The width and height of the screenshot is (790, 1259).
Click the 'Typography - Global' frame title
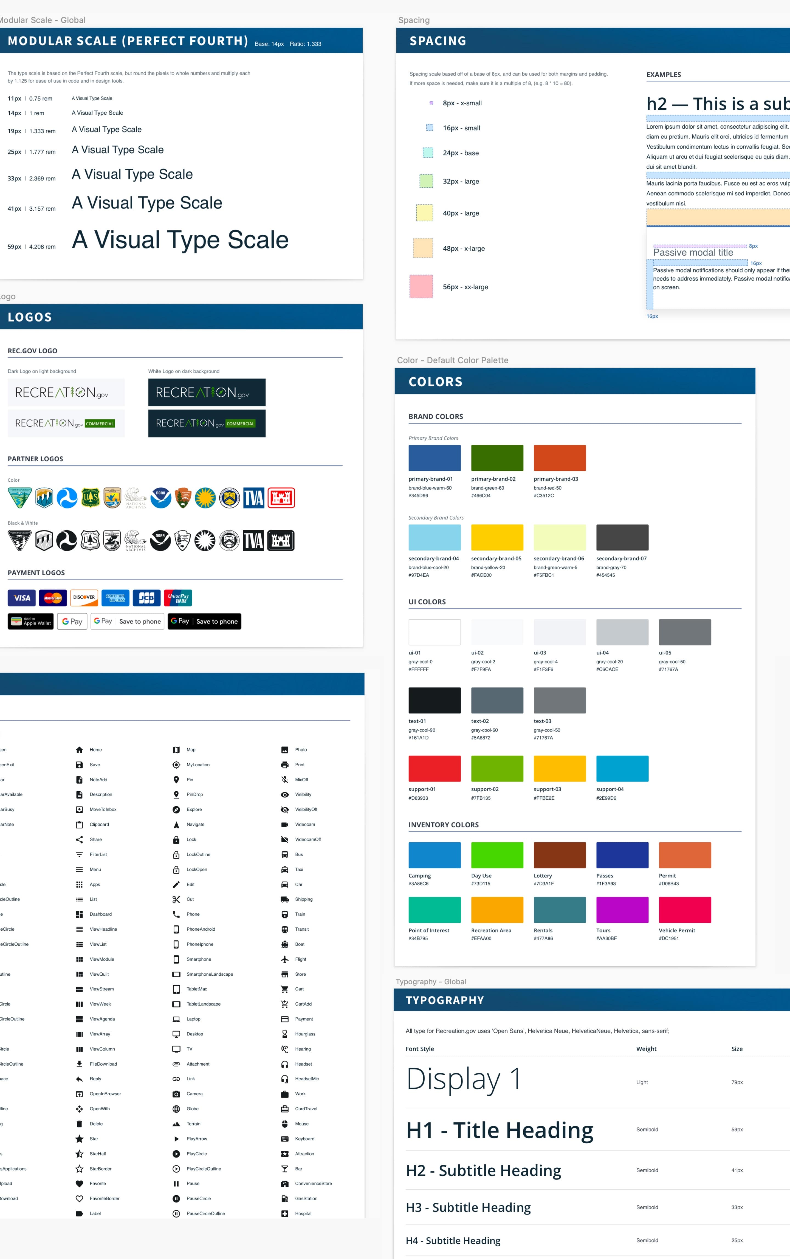(431, 981)
